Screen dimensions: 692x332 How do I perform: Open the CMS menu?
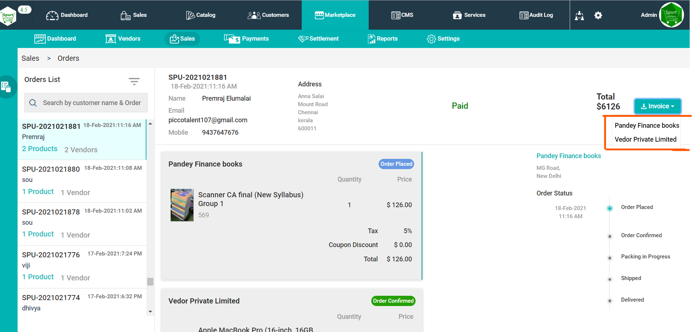click(x=402, y=15)
